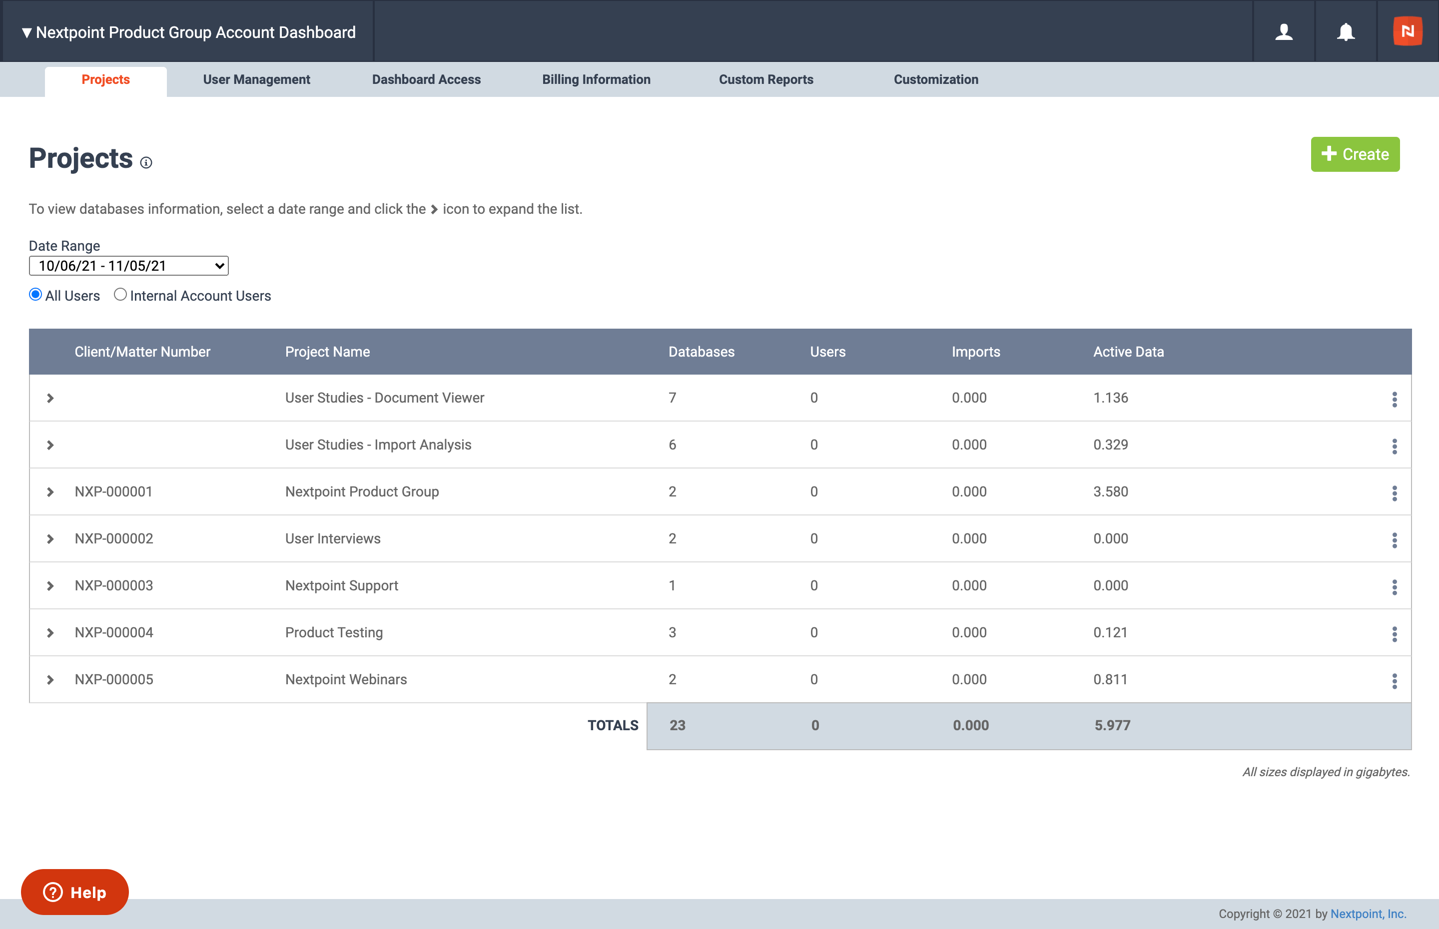
Task: Expand the NXP-000001 project row
Action: pyautogui.click(x=50, y=492)
